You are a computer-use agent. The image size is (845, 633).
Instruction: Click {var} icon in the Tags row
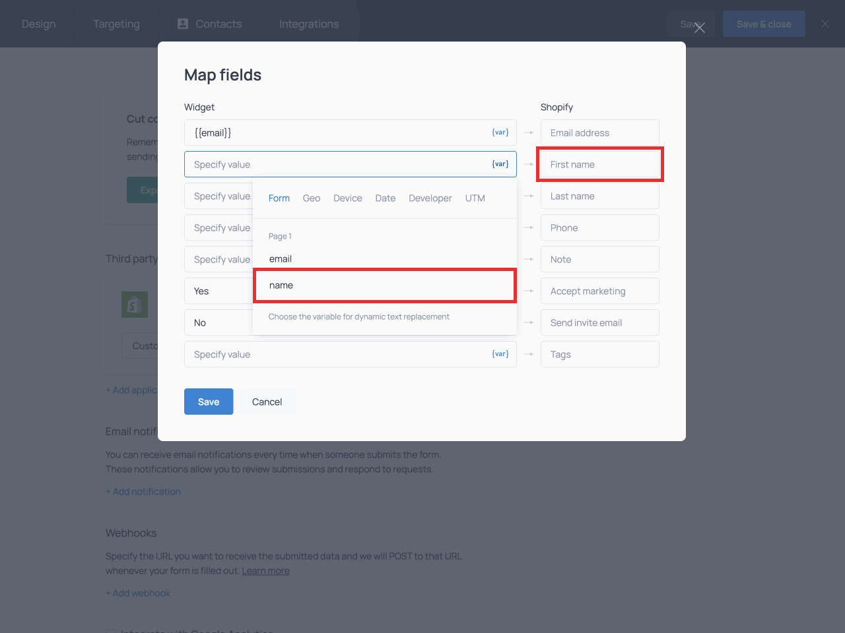pyautogui.click(x=500, y=354)
